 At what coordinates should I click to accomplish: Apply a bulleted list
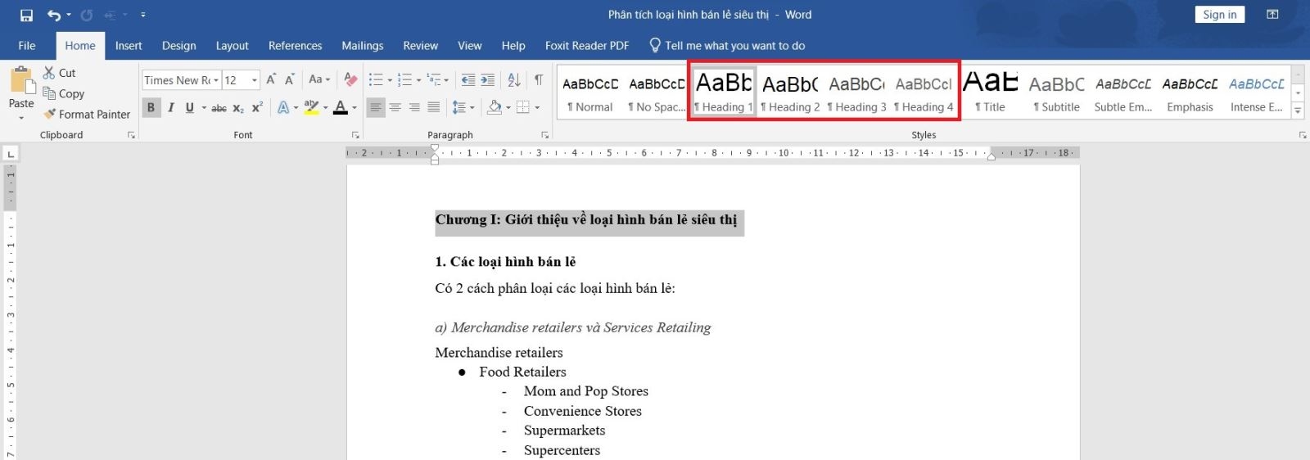(x=376, y=79)
